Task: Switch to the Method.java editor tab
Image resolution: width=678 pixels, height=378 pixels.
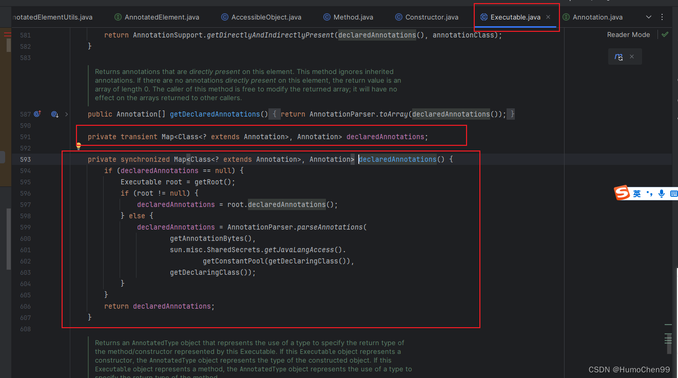Action: point(348,17)
